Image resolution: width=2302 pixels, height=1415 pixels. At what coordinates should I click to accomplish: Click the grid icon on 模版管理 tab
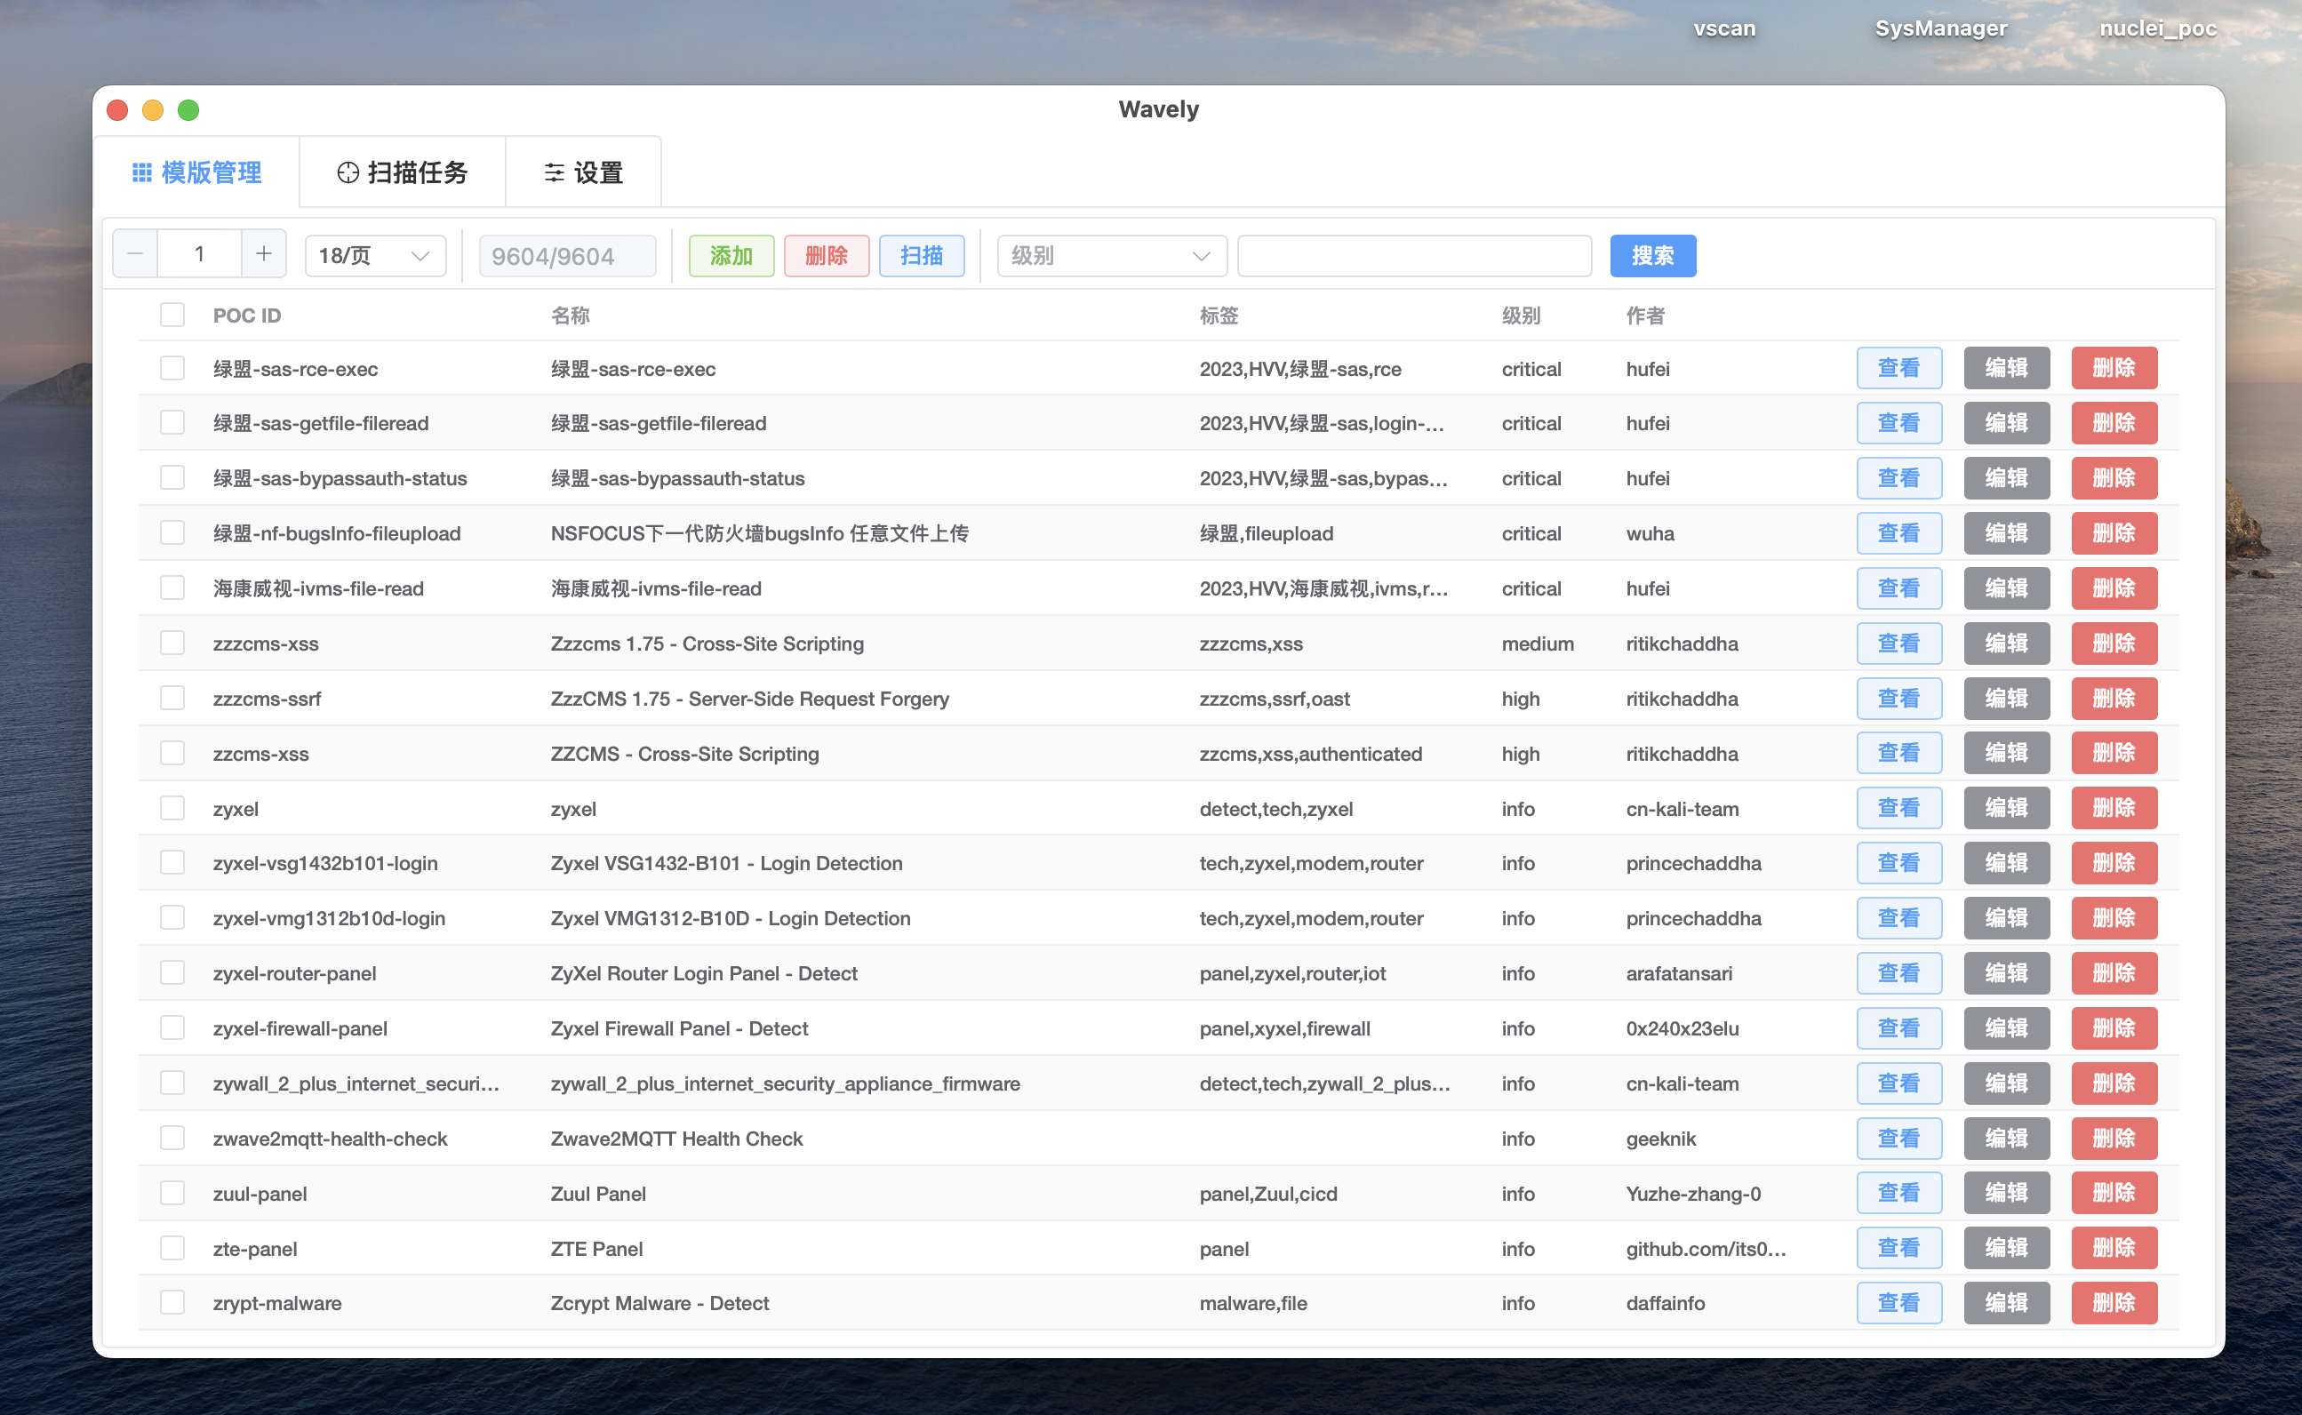click(140, 172)
